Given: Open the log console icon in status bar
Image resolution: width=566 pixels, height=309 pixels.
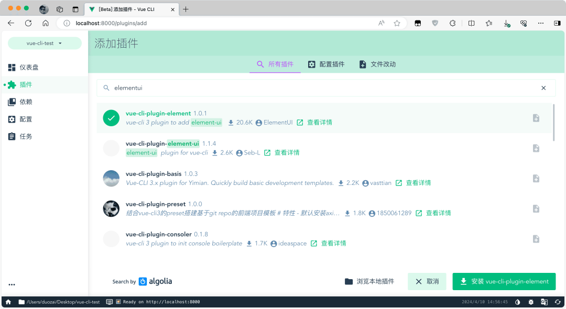Looking at the screenshot, I should point(110,302).
